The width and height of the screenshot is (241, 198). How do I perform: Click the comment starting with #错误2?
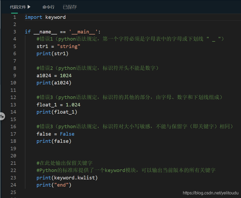click(x=98, y=68)
